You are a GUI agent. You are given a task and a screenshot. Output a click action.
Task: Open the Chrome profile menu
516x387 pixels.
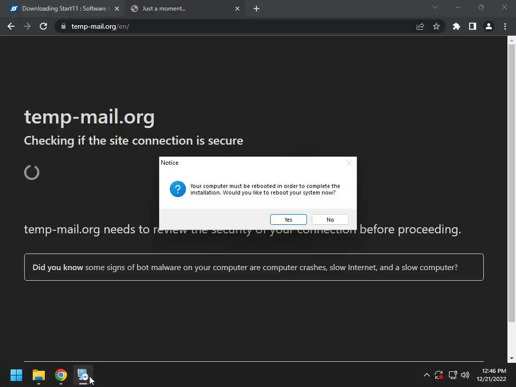pyautogui.click(x=489, y=26)
